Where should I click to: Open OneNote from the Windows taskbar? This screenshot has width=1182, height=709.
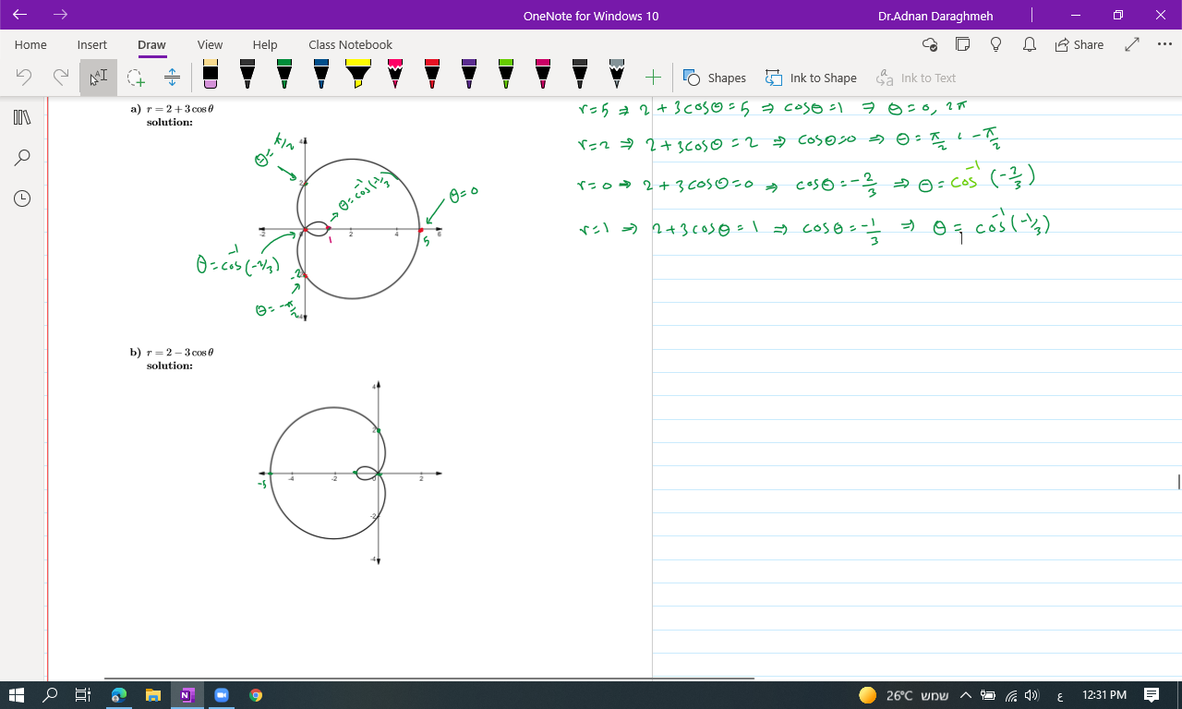click(187, 695)
